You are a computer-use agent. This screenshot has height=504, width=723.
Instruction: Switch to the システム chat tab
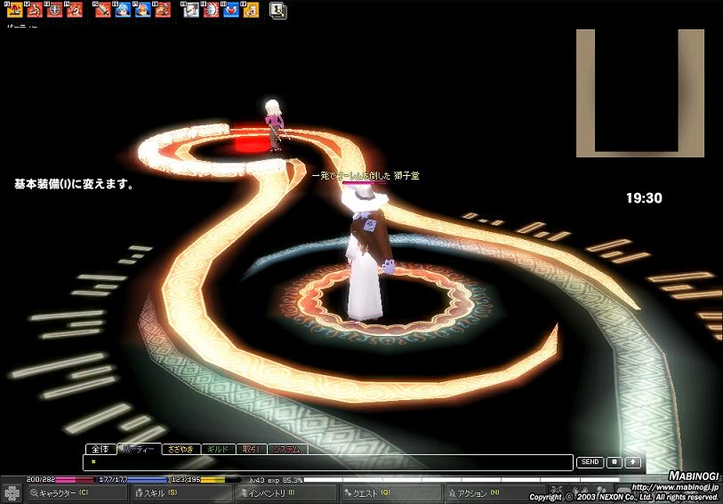point(287,449)
